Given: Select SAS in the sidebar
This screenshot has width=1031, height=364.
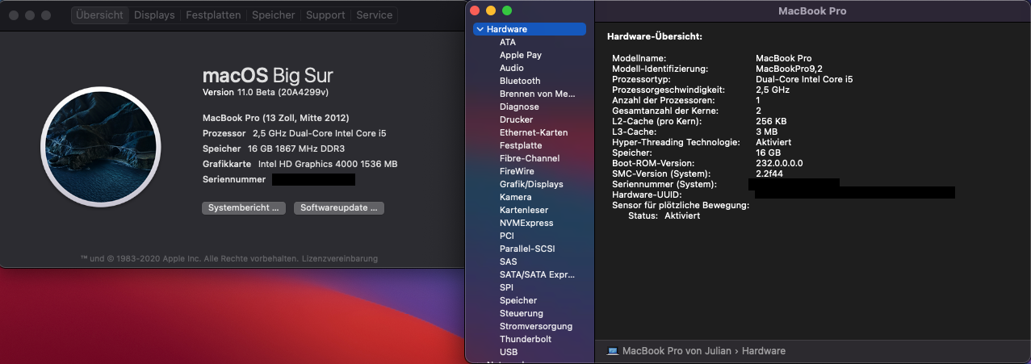Looking at the screenshot, I should click(x=509, y=261).
